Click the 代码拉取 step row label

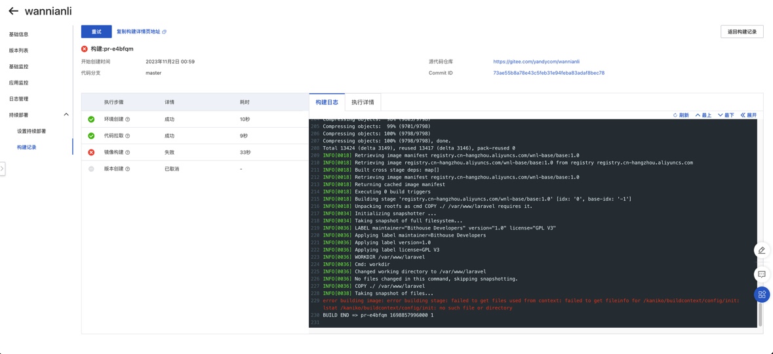click(114, 136)
